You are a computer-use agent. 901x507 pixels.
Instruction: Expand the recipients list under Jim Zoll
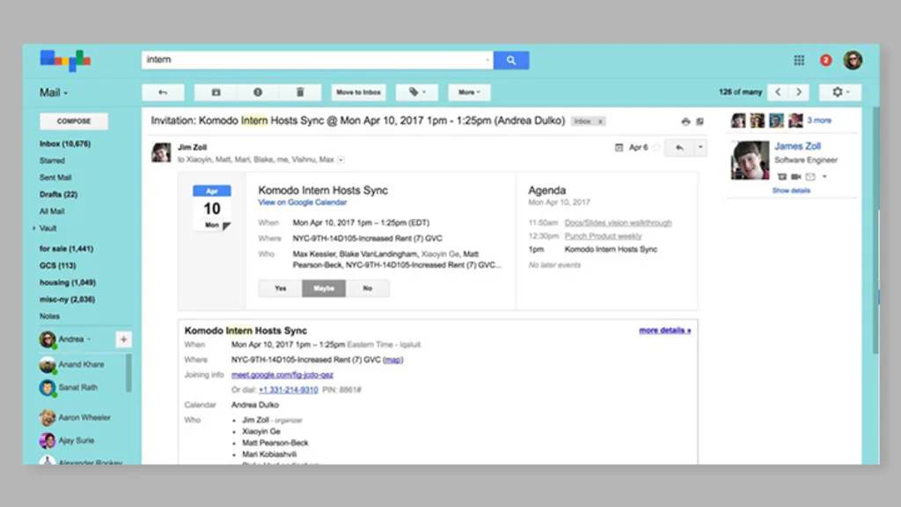pos(341,159)
